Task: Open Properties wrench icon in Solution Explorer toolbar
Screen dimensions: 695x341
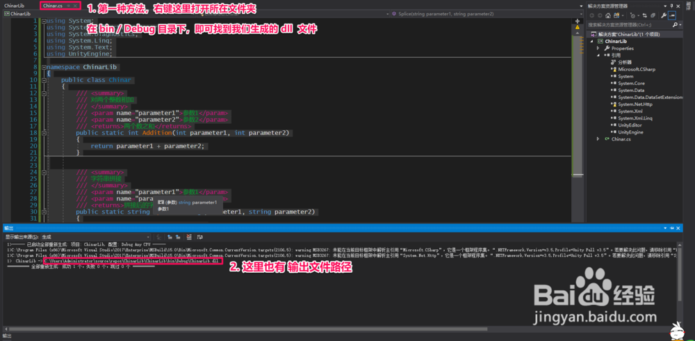Action: click(664, 15)
